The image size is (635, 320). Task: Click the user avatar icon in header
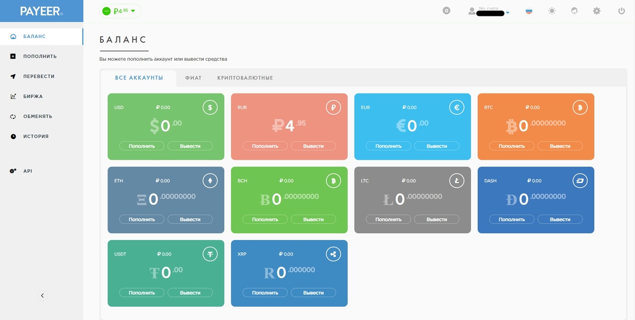[472, 11]
